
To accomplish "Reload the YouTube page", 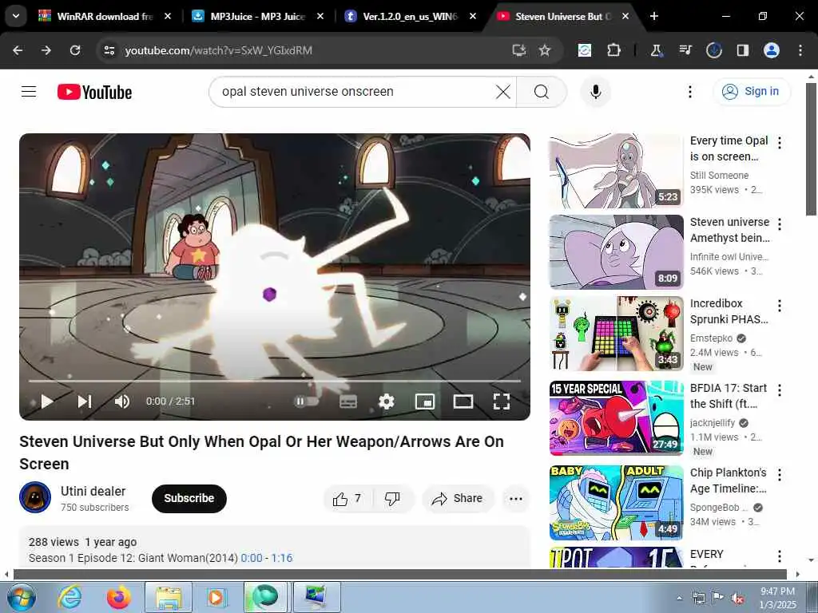I will click(x=75, y=50).
